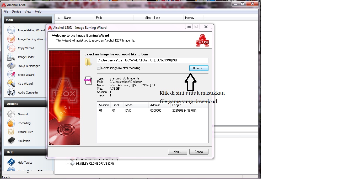This screenshot has height=179, width=354.
Task: Launch Image Burning Wizard from sidebar icon
Action: 11,39
